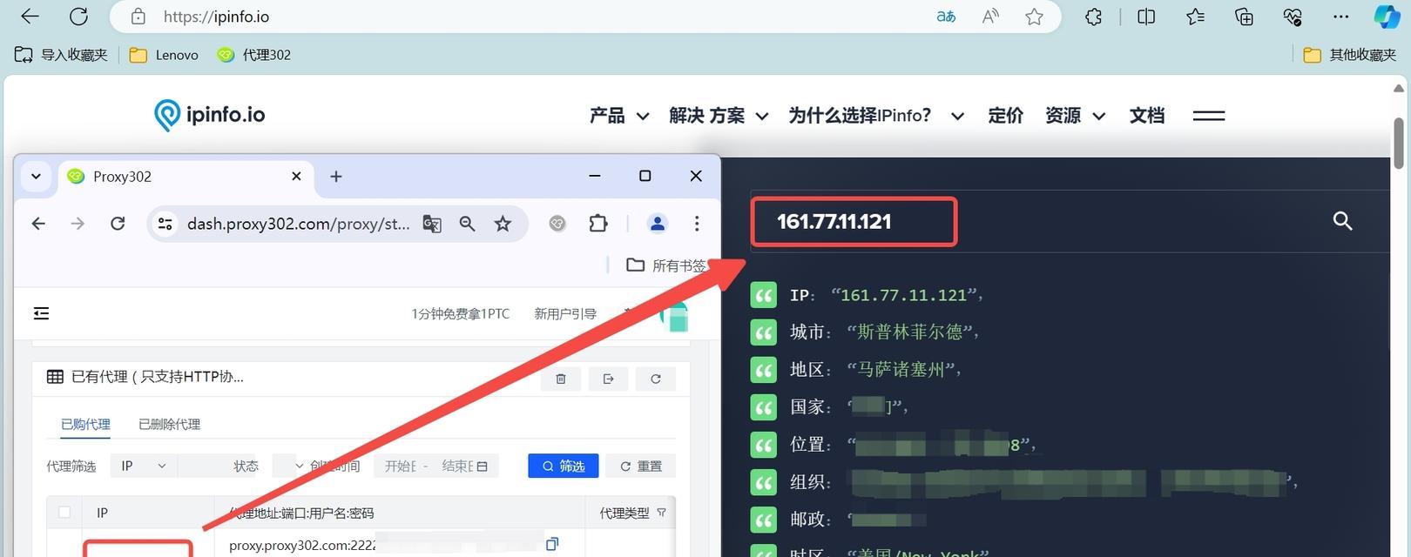Open the IP filter type dropdown
Screen dimensions: 1411x557
(144, 466)
